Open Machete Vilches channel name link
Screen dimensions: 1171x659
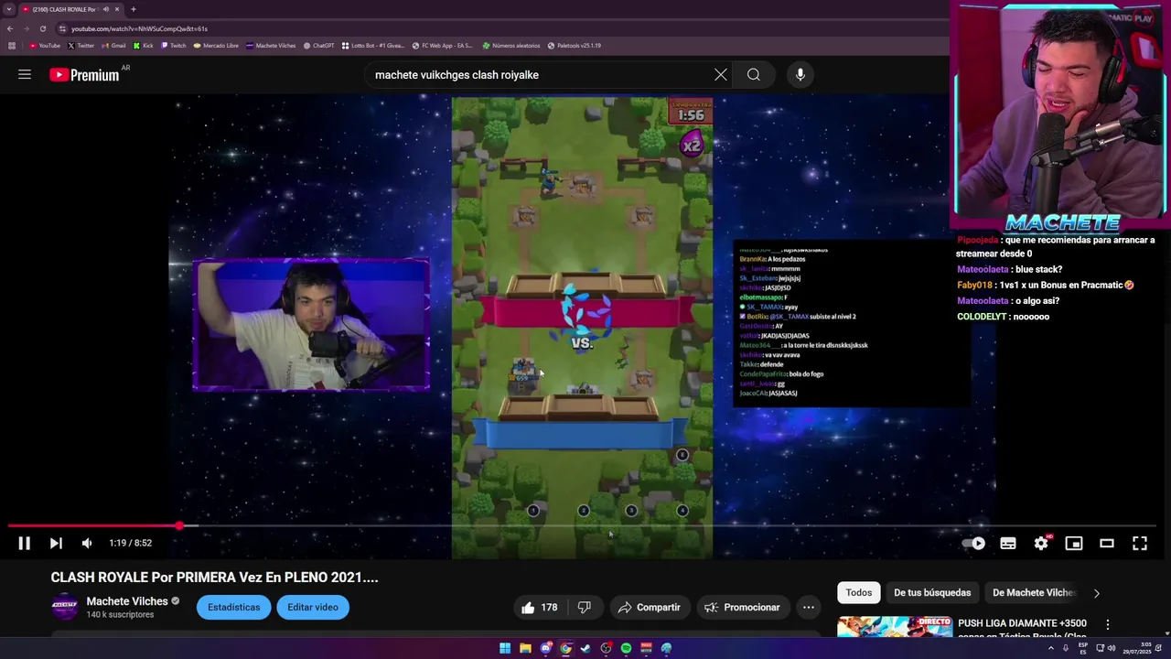coord(126,601)
